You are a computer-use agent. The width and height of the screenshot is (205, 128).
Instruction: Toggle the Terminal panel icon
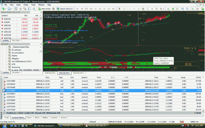click(30, 9)
